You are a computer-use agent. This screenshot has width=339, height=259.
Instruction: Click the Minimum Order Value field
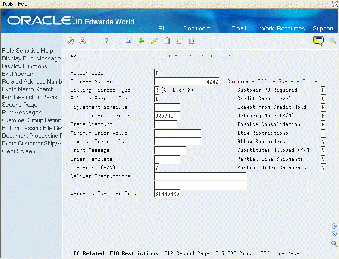[177, 133]
